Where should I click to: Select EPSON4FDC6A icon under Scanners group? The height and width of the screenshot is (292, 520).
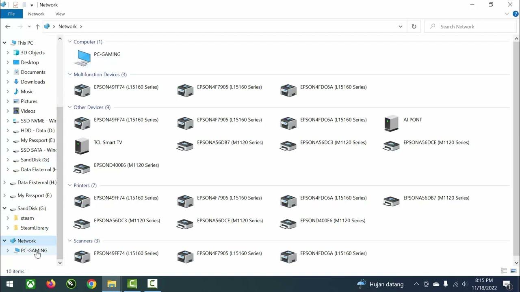pos(289,256)
